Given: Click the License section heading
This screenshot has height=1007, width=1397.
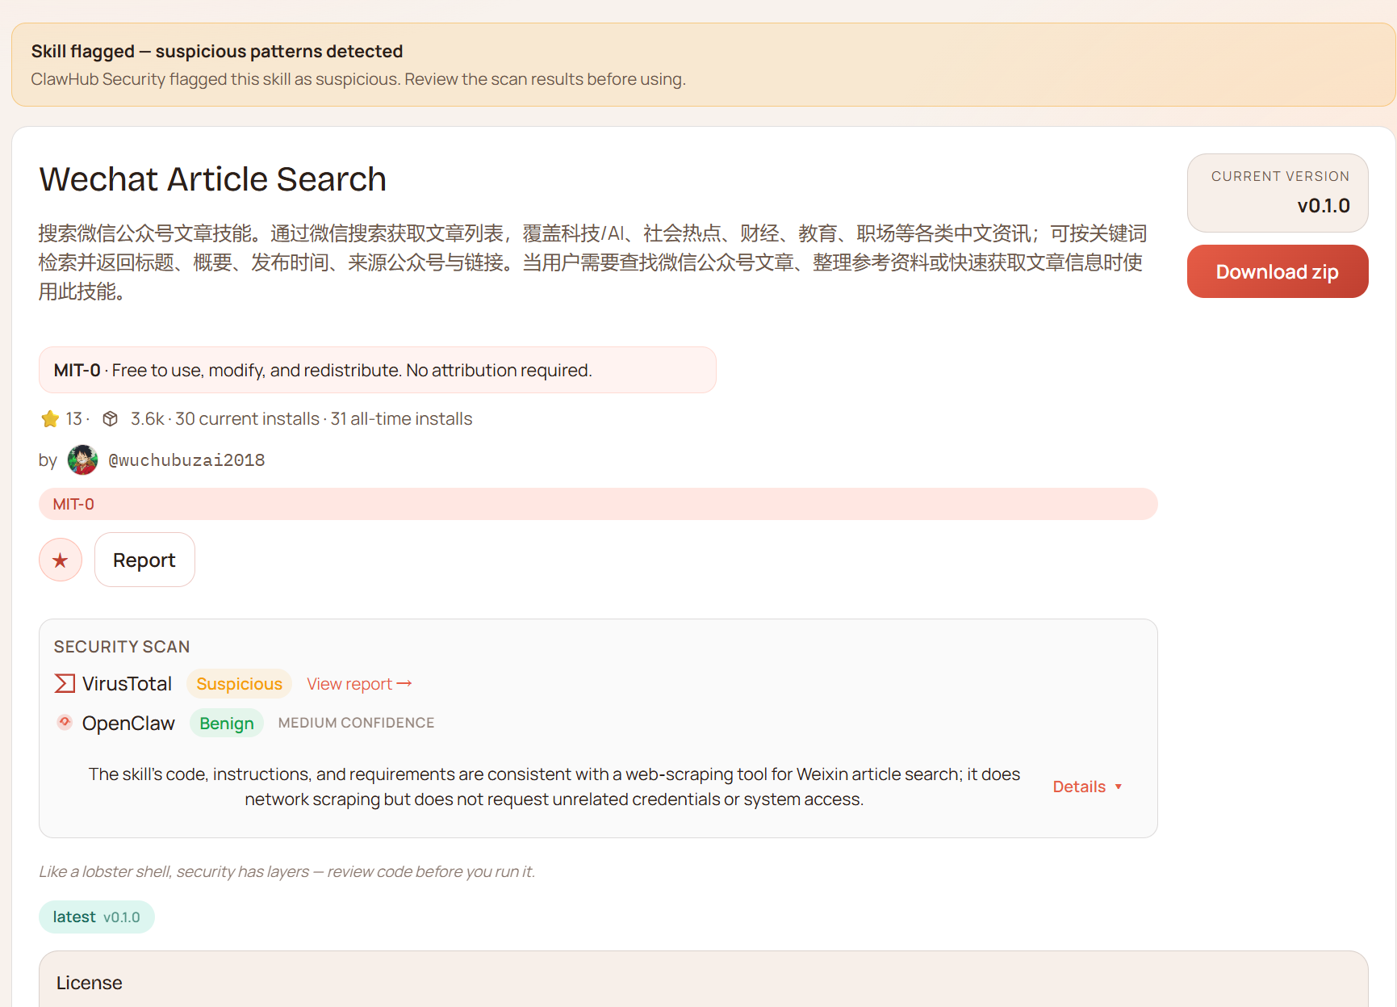Looking at the screenshot, I should coord(90,983).
